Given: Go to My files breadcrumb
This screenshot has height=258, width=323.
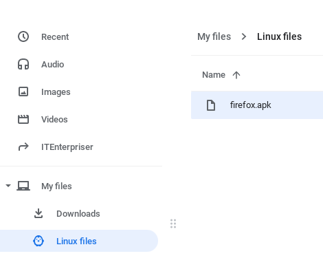Looking at the screenshot, I should coord(214,36).
